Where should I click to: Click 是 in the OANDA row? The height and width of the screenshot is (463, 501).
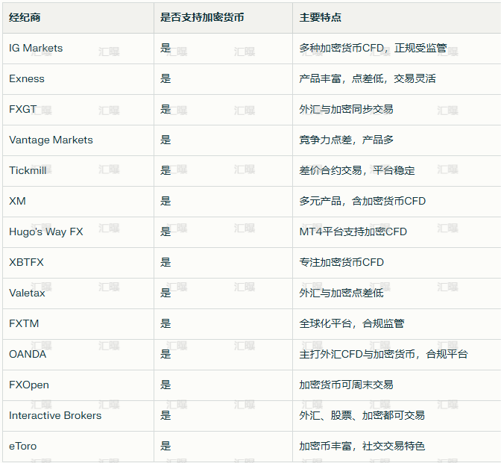tap(166, 354)
